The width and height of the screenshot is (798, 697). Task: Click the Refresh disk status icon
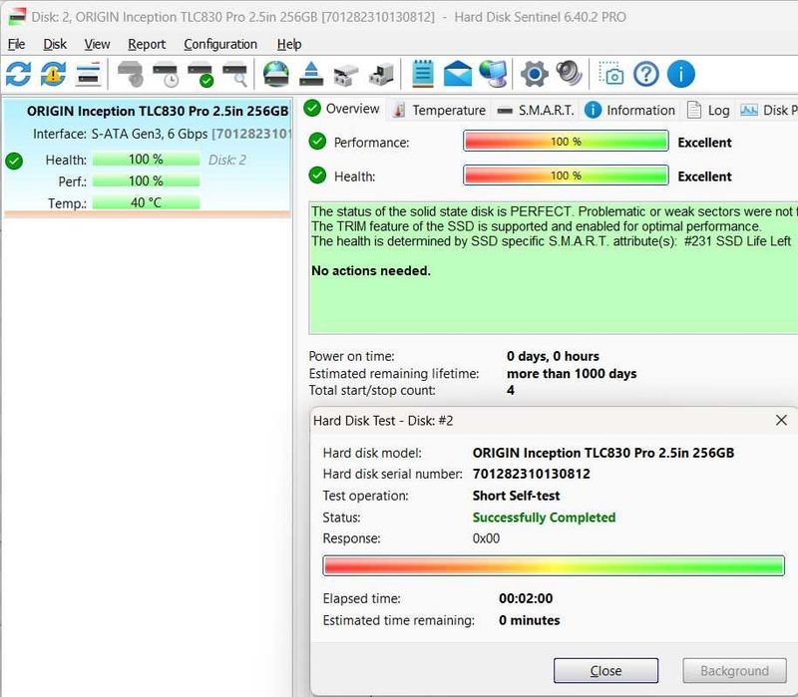(18, 74)
